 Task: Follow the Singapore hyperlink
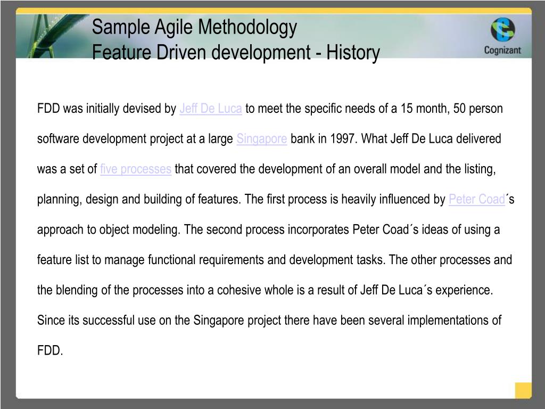262,139
